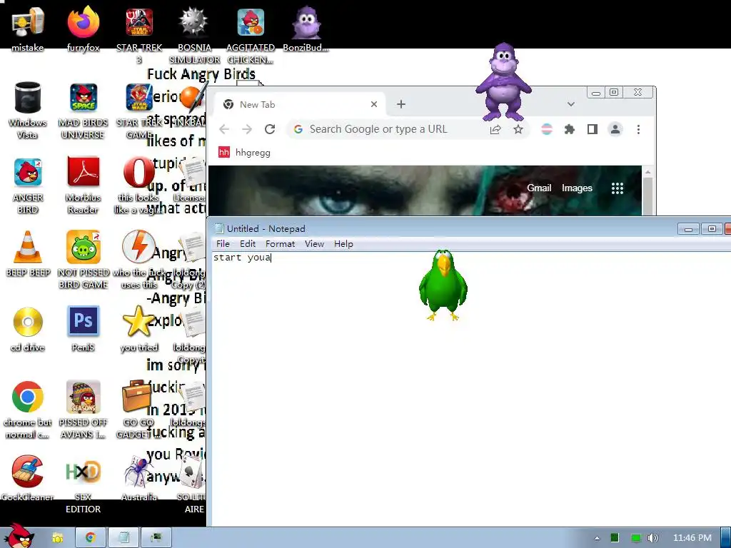Open Notepad Edit menu
This screenshot has width=731, height=548.
tap(248, 244)
